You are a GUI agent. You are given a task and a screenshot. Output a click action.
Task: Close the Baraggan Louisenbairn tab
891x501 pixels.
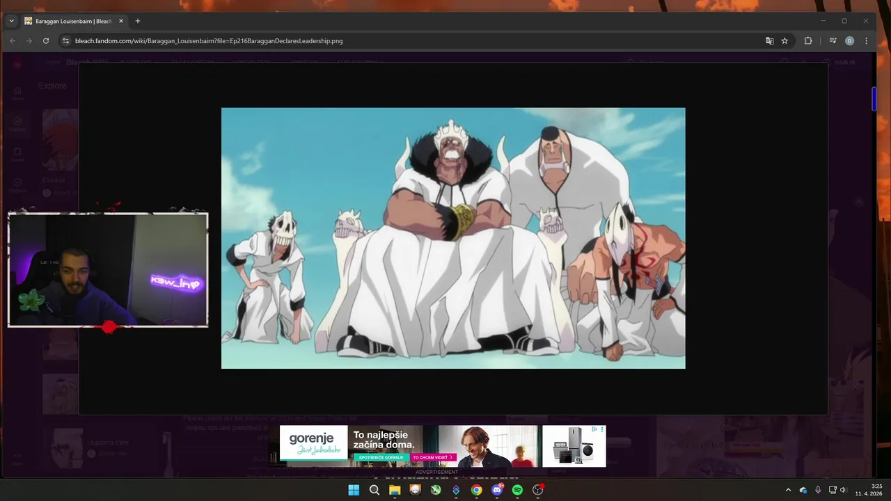[x=121, y=21]
